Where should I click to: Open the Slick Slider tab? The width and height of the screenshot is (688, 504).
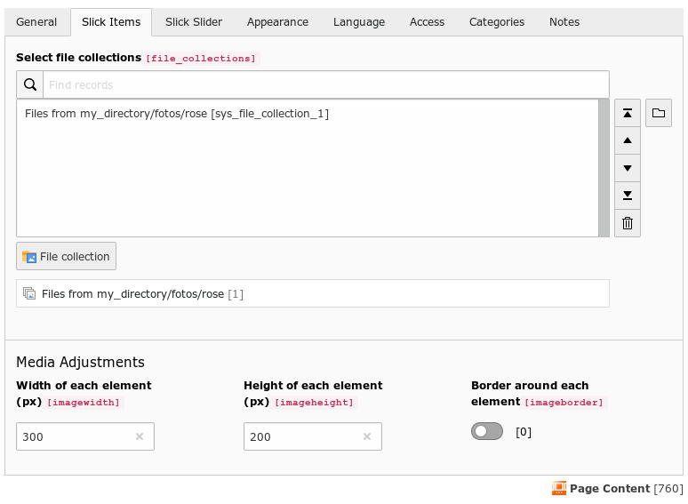pos(194,22)
